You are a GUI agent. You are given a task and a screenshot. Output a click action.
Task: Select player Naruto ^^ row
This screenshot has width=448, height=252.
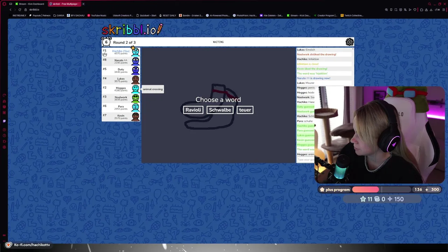(x=121, y=61)
